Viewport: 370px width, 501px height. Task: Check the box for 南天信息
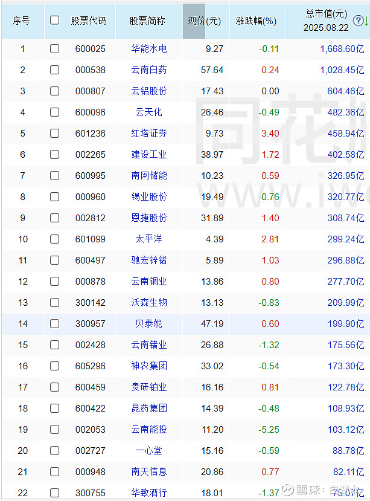tap(54, 471)
